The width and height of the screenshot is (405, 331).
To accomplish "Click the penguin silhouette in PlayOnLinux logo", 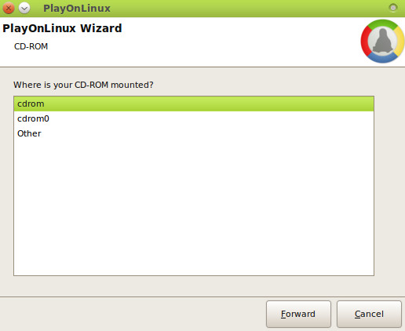I will (x=382, y=42).
